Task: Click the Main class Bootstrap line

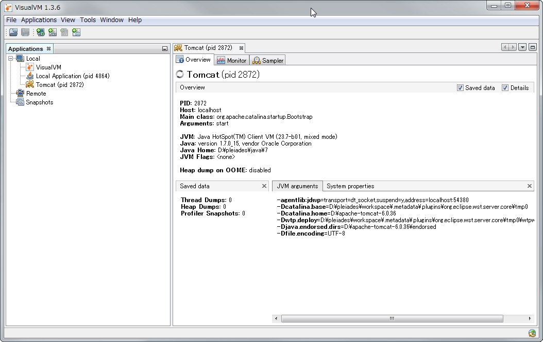Action: click(246, 117)
